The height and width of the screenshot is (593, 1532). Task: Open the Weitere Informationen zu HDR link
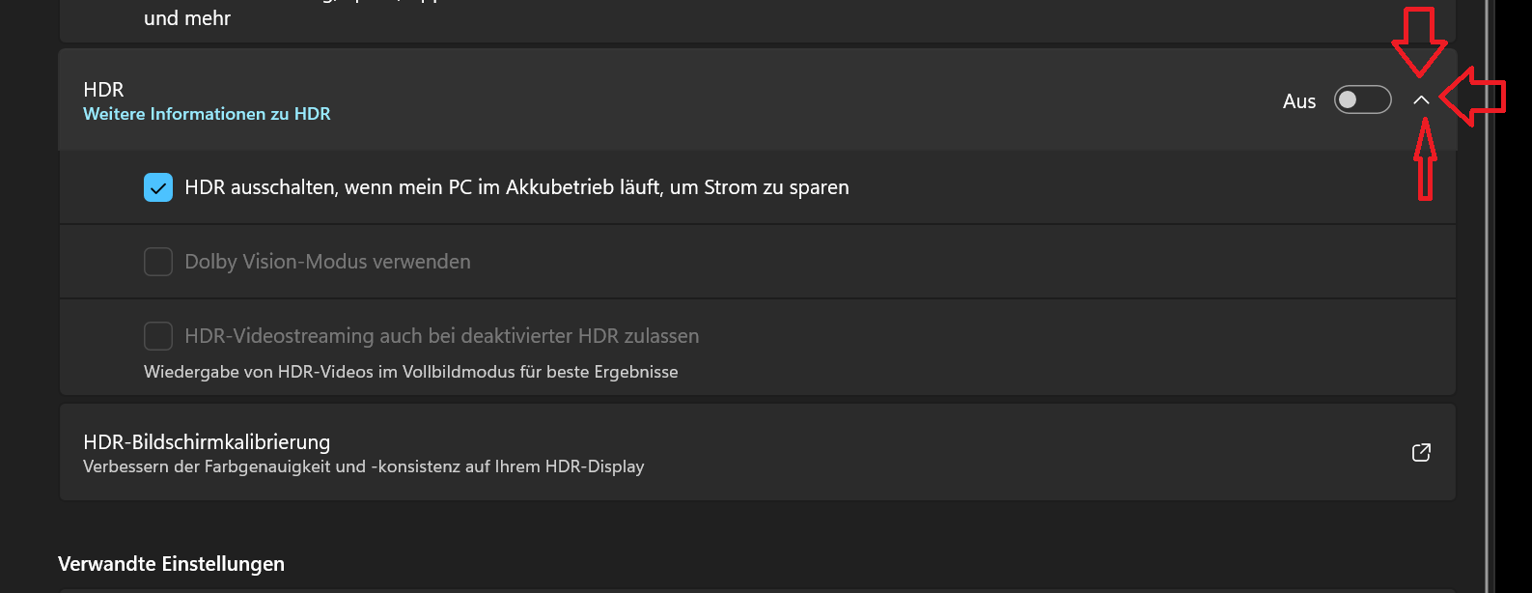click(x=207, y=113)
